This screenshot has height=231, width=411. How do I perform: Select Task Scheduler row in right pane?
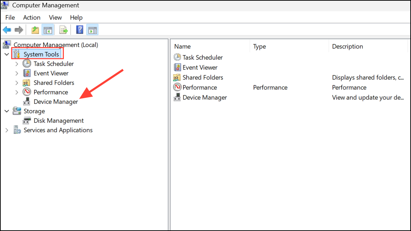pos(203,57)
